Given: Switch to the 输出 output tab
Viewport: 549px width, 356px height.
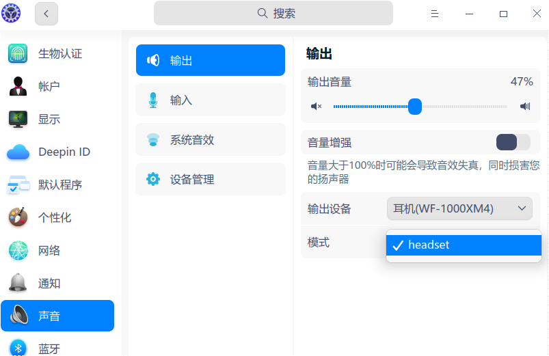Looking at the screenshot, I should coord(211,60).
